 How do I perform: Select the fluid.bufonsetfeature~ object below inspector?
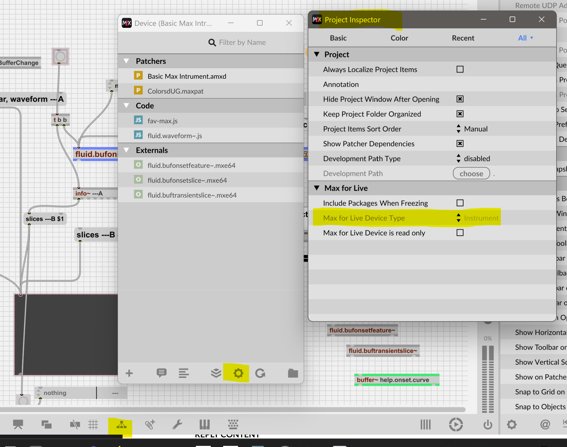[x=362, y=330]
